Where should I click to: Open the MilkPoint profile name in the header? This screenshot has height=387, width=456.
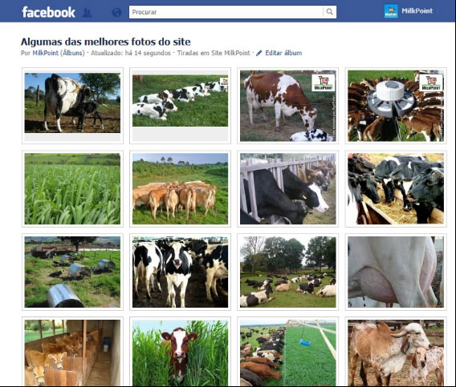[417, 10]
